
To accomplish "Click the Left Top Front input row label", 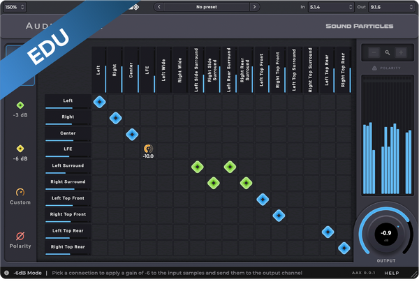I will click(x=68, y=199).
